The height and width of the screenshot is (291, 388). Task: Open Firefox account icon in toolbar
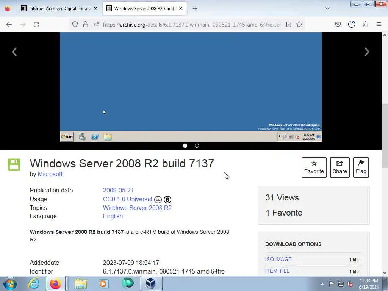tap(351, 24)
